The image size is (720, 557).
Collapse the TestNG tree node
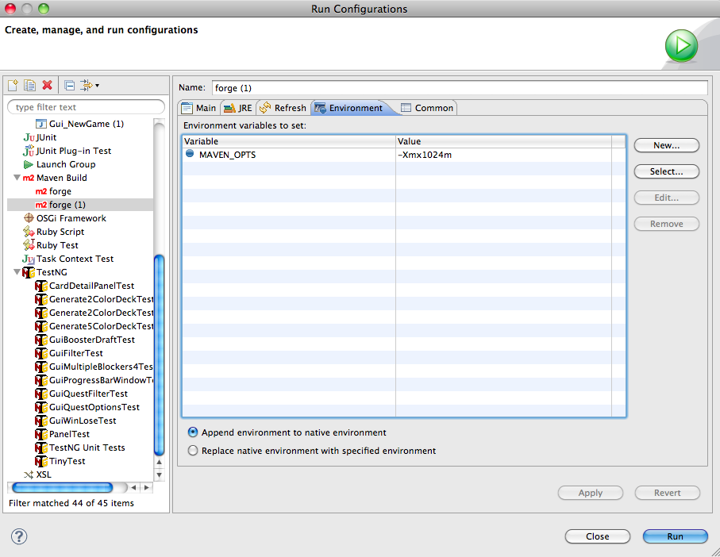[x=17, y=272]
